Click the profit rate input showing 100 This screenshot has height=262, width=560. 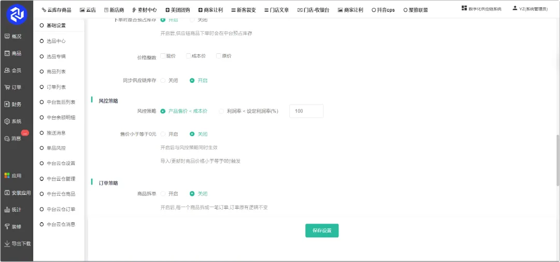(306, 111)
